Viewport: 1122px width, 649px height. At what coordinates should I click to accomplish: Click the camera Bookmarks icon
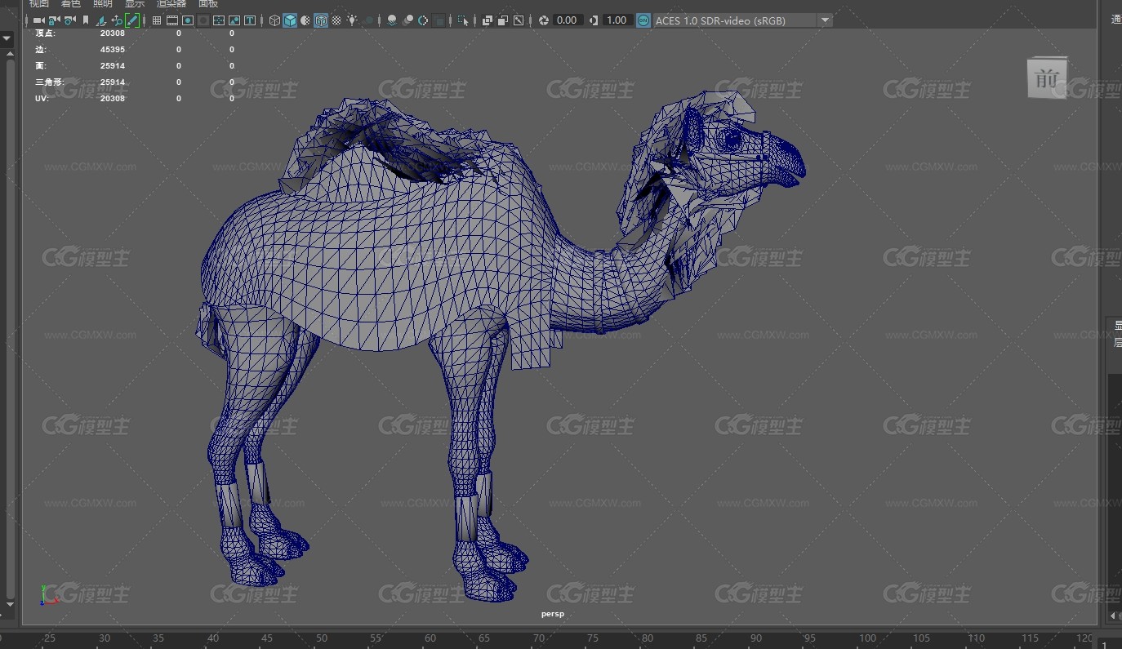point(86,20)
